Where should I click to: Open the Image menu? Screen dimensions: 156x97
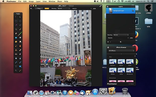(31, 1)
